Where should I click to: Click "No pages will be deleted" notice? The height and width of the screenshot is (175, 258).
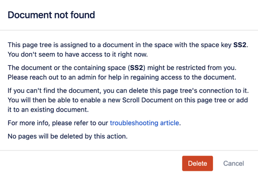tap(68, 136)
